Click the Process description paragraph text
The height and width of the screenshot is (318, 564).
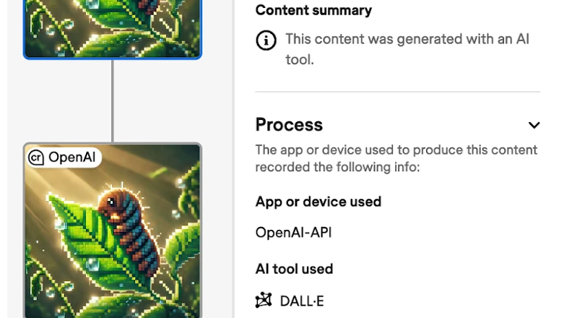pyautogui.click(x=396, y=158)
